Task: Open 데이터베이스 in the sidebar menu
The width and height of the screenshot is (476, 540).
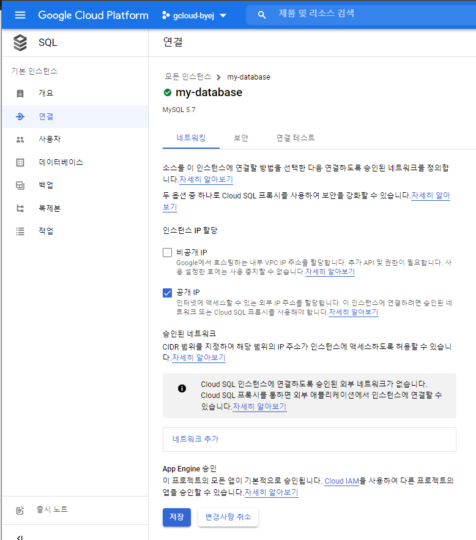Action: pyautogui.click(x=75, y=163)
